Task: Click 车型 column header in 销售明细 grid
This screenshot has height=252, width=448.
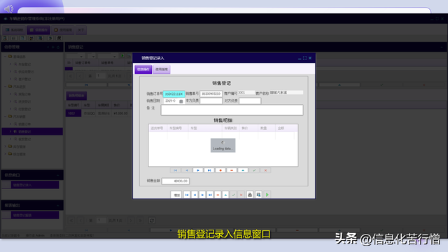Action: tap(205, 128)
